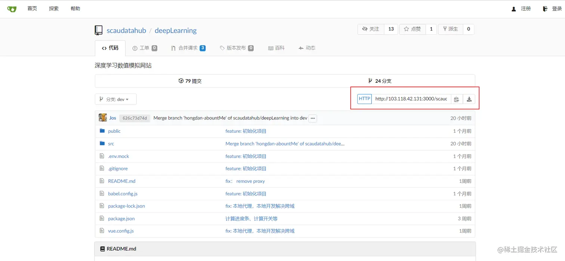Click the latest commit's 20 小时前 timestamp
This screenshot has height=261, width=565.
[461, 118]
